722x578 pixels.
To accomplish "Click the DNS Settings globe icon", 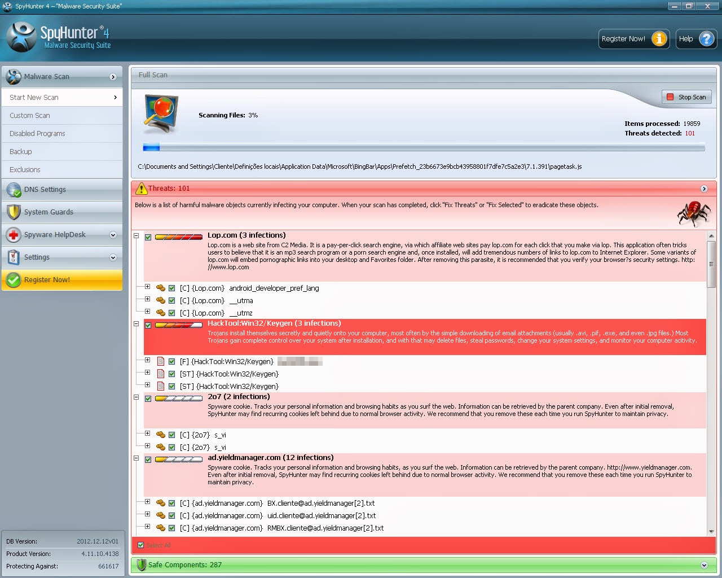I will (14, 189).
